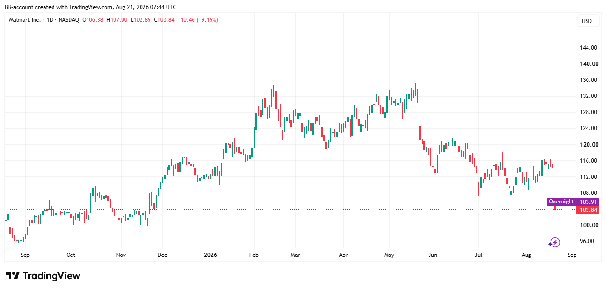
Task: Click the change value −10.46 (−9.15%)
Action: point(198,20)
